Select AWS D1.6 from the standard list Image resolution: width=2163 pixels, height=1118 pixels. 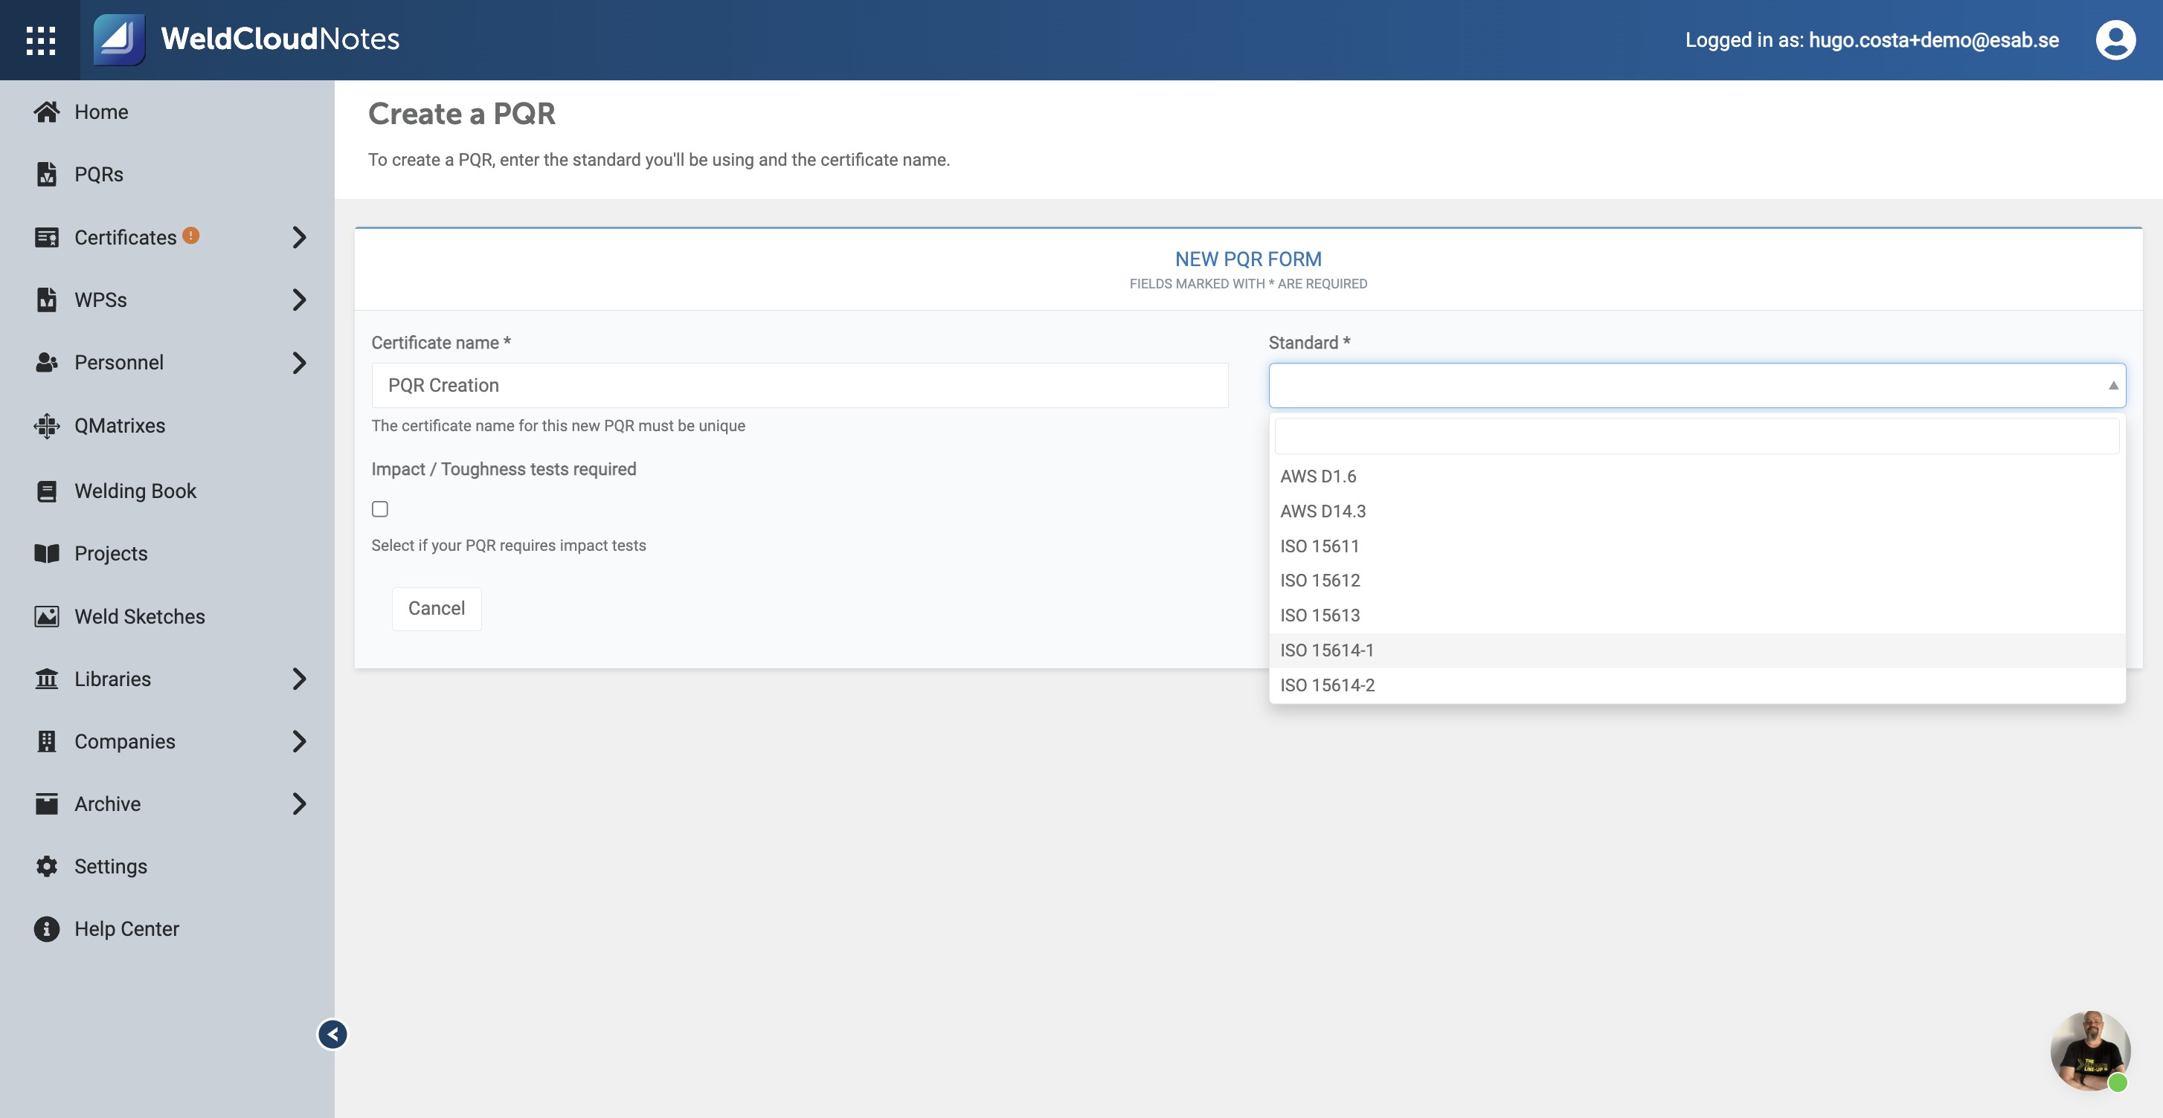pyautogui.click(x=1697, y=476)
